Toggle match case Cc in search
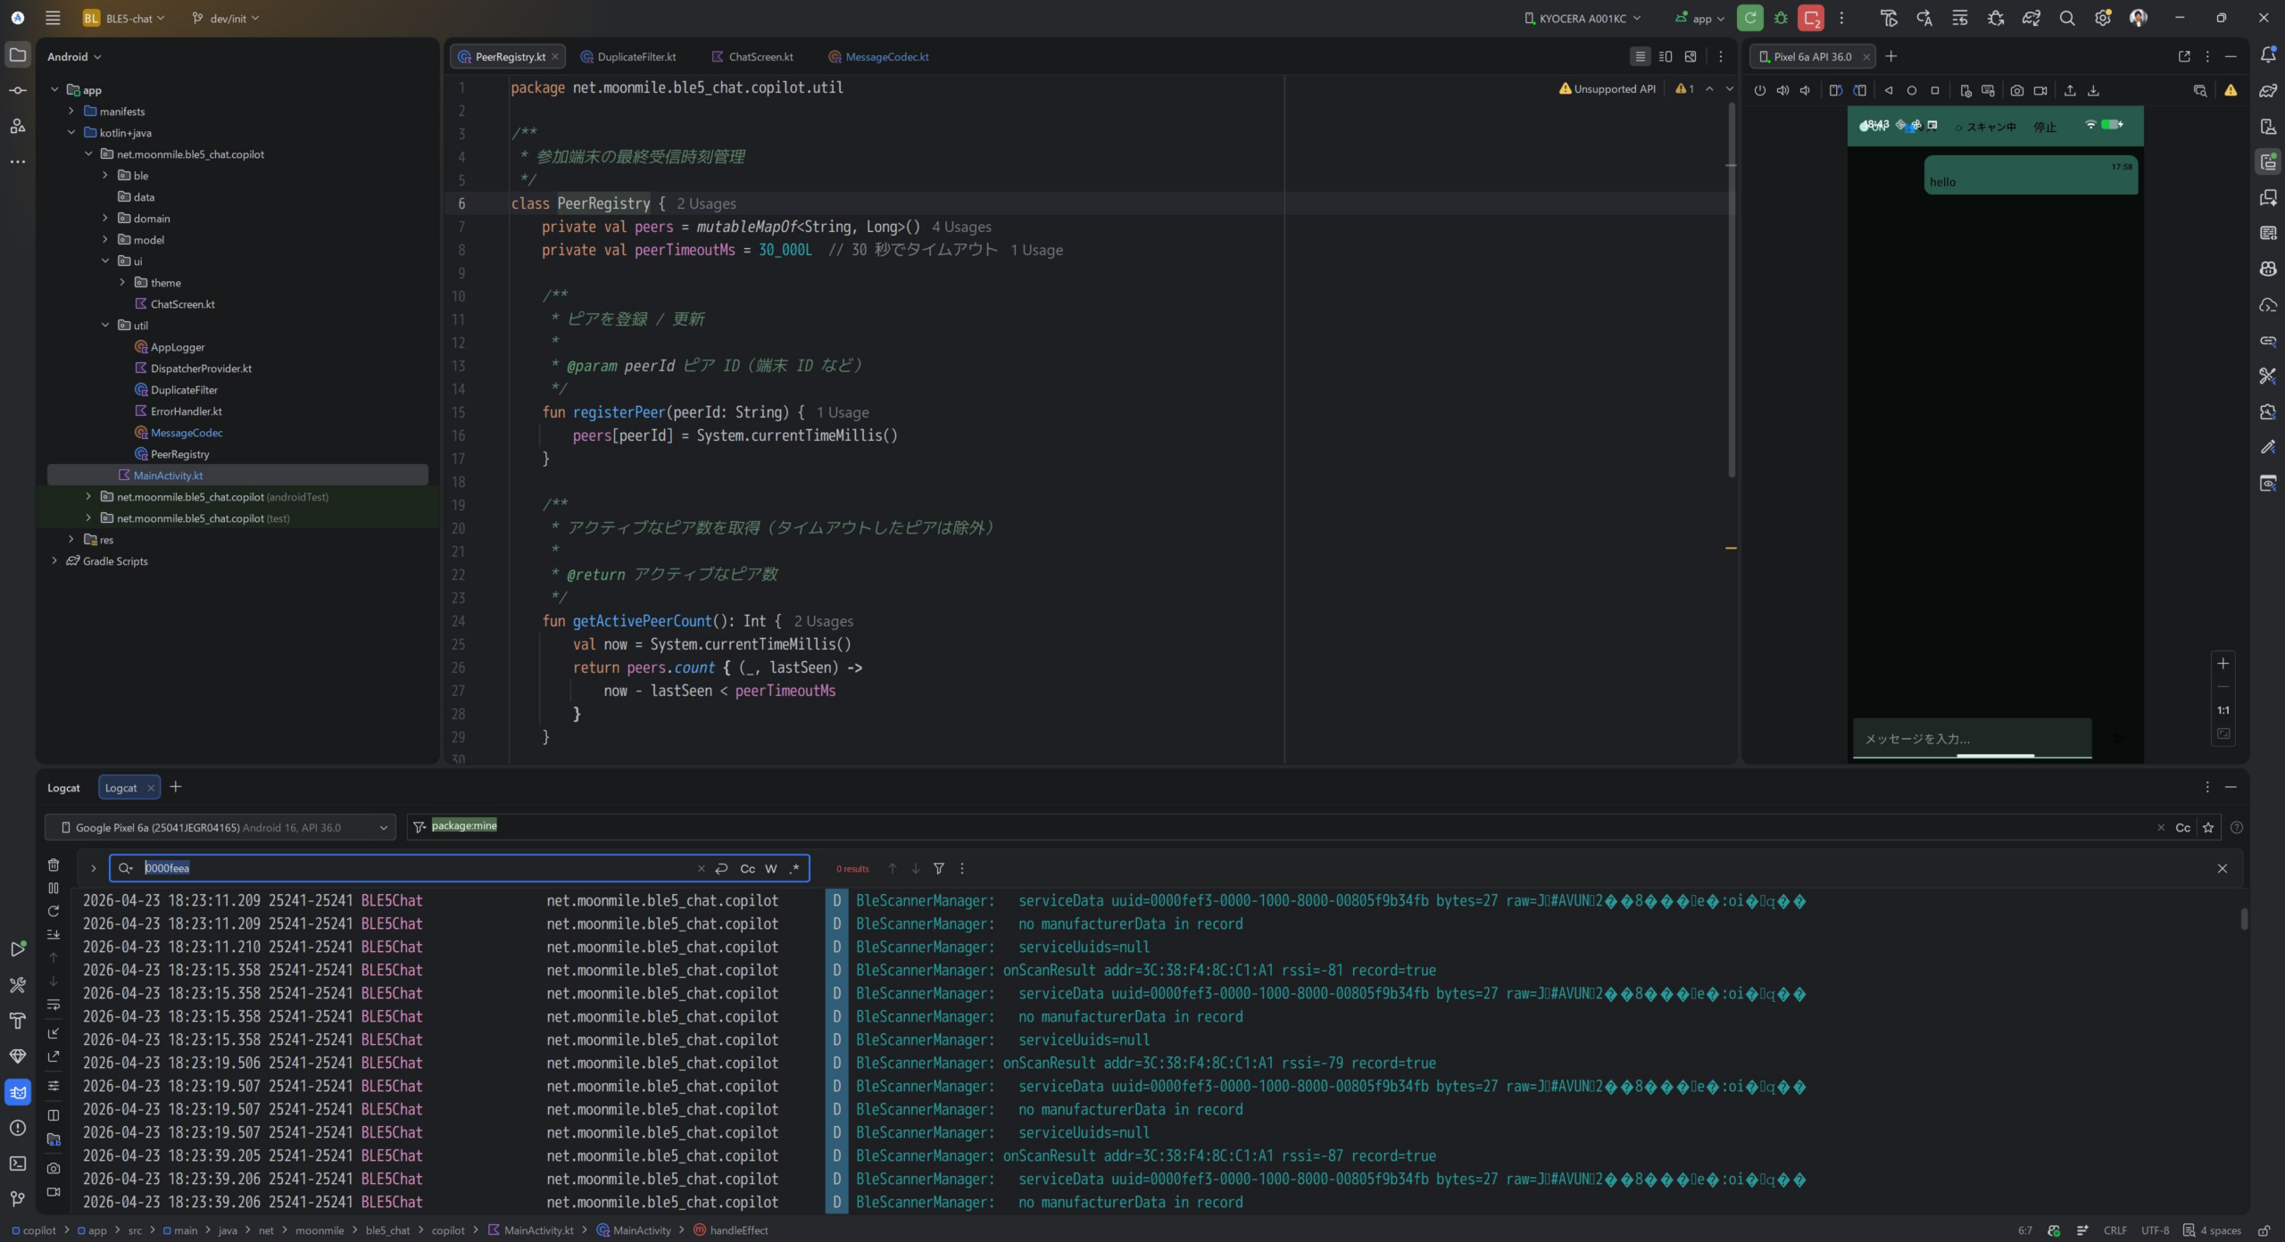Viewport: 2285px width, 1242px height. click(x=747, y=868)
